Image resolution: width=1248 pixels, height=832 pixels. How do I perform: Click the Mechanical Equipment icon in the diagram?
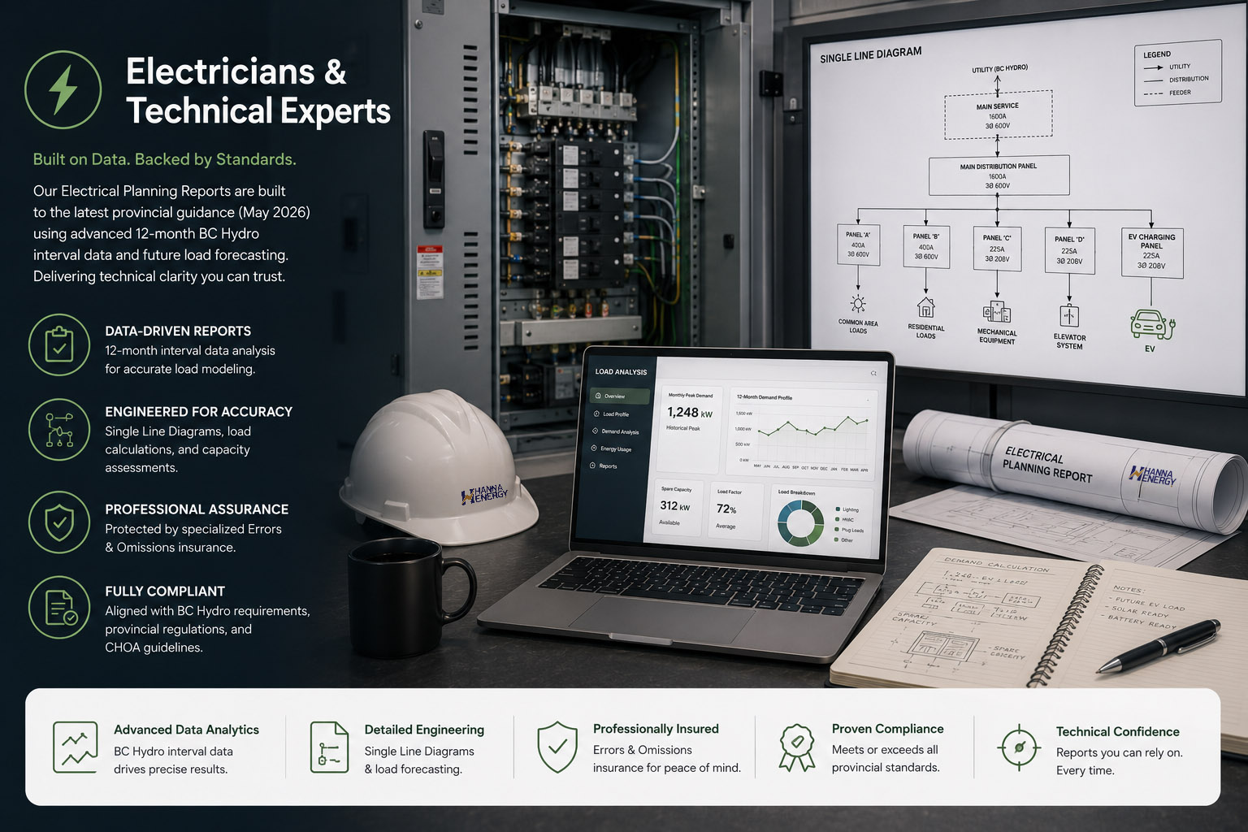tap(997, 312)
